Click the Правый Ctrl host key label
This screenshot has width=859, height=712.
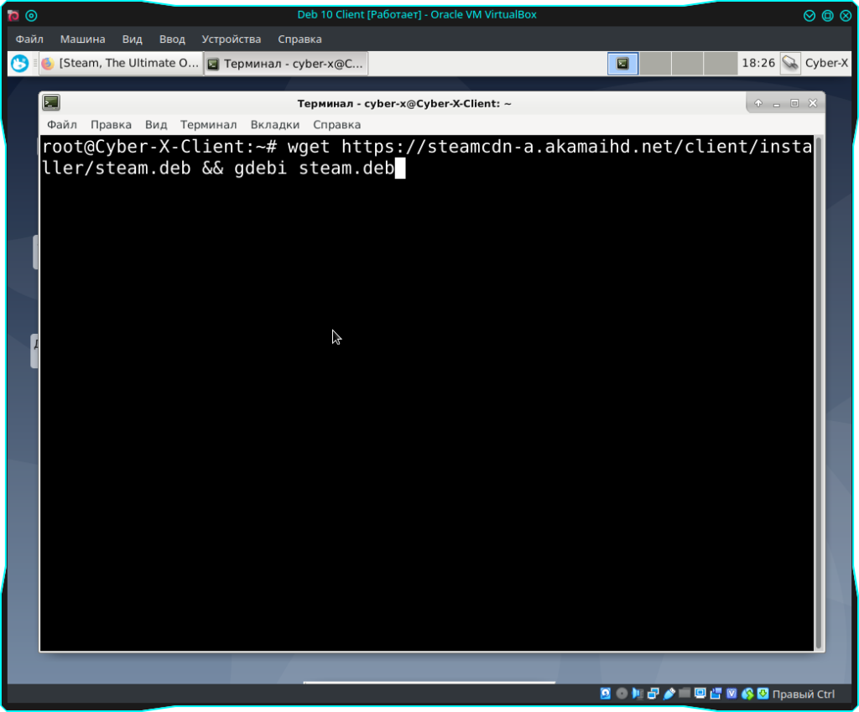tap(804, 694)
